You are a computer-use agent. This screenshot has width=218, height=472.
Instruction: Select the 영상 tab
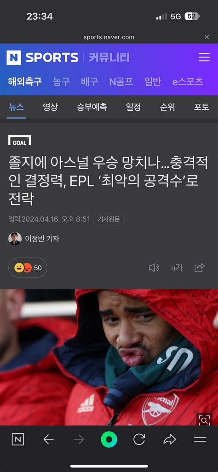(x=50, y=107)
